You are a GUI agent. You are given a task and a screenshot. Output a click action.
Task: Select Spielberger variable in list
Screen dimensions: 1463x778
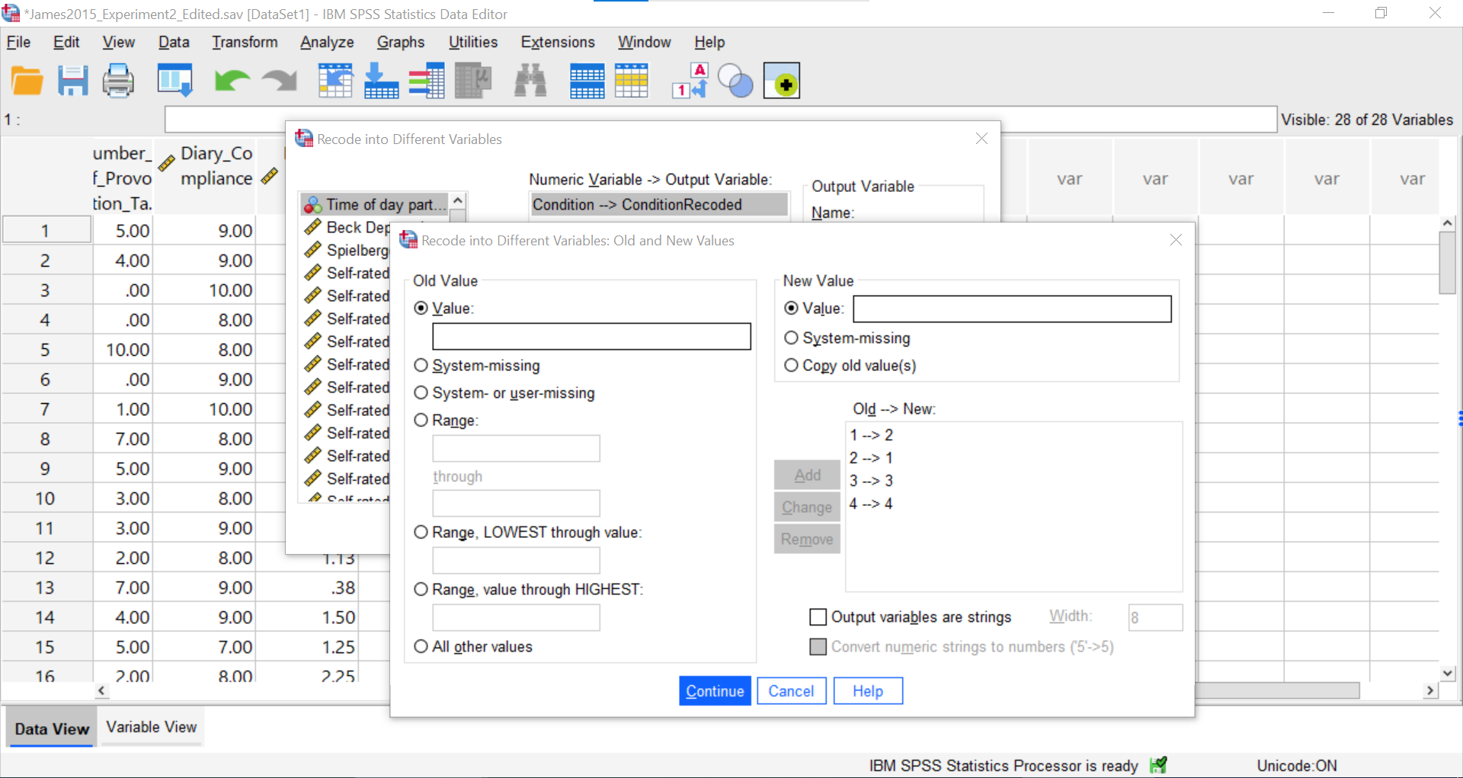pyautogui.click(x=347, y=250)
